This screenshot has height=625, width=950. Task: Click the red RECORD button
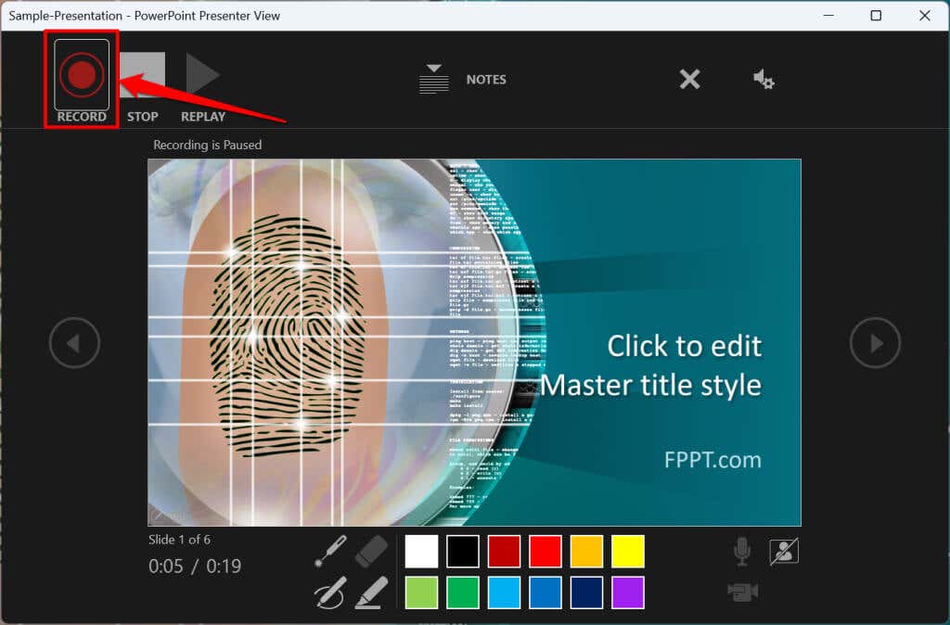82,75
